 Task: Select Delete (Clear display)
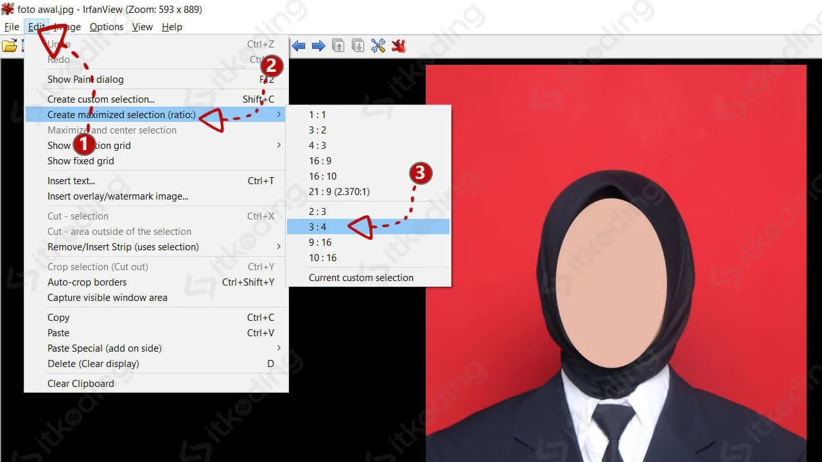click(x=156, y=364)
